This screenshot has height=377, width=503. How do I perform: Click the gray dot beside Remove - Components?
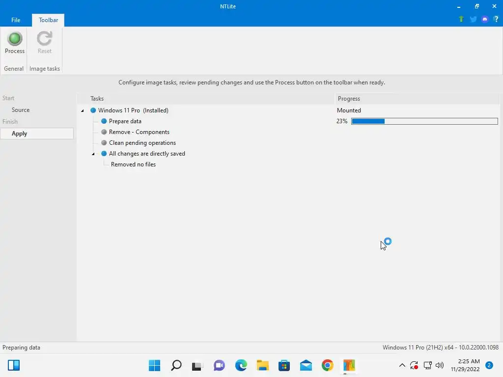tap(104, 132)
